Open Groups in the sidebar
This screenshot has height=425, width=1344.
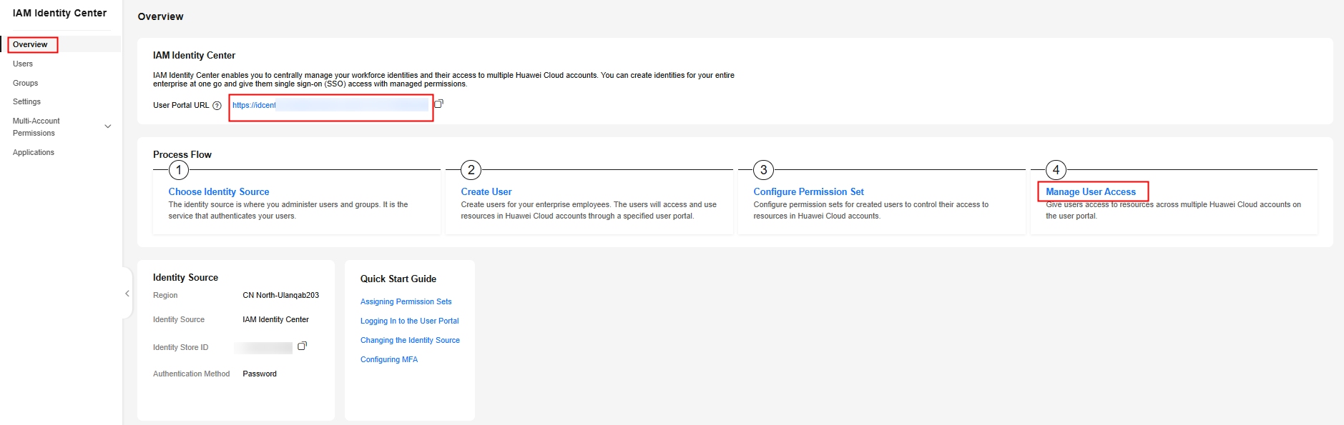(x=26, y=83)
